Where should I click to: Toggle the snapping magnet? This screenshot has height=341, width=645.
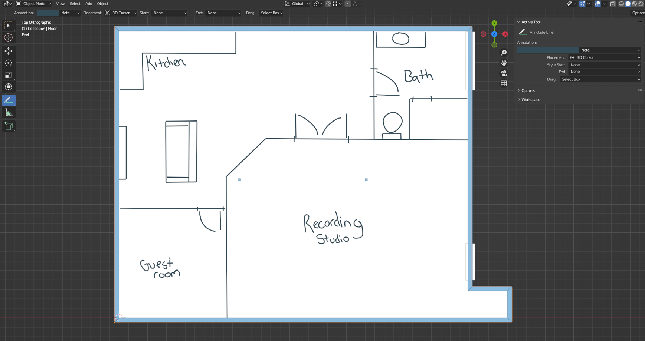tap(328, 4)
